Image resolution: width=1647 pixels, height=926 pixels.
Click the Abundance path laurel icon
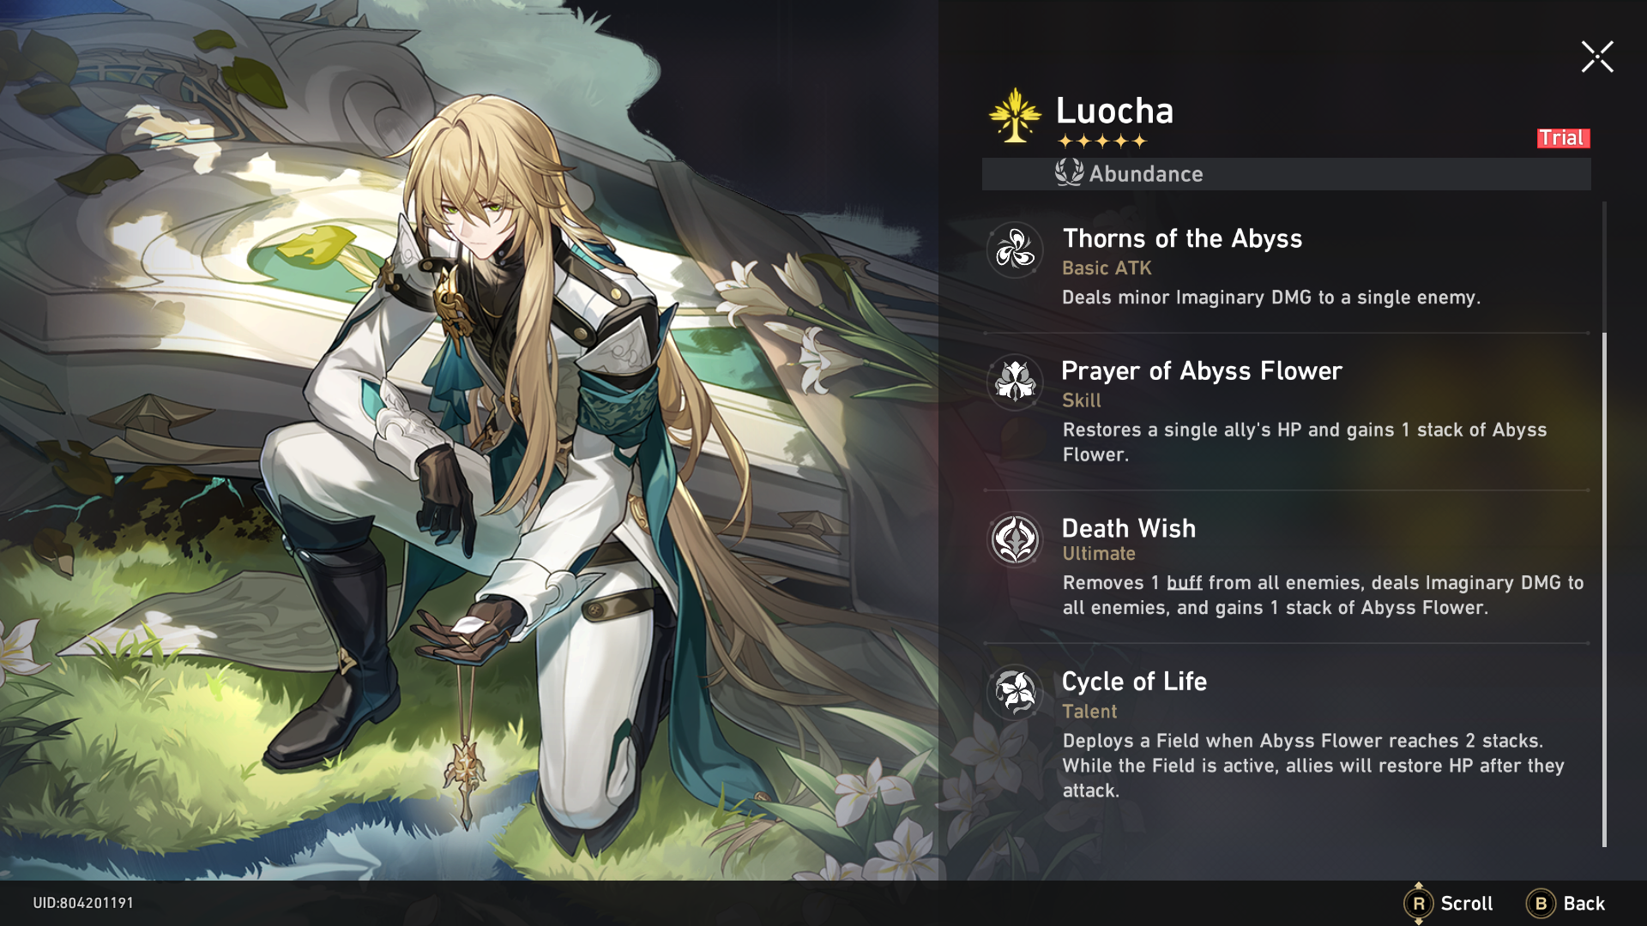(1069, 173)
